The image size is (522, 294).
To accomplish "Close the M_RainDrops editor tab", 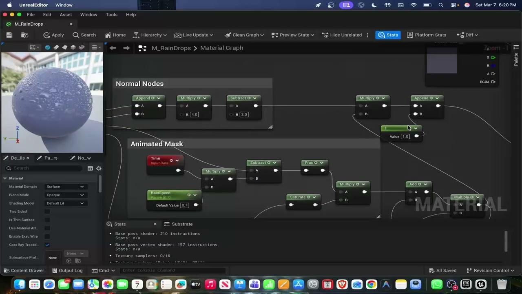I will click(x=71, y=24).
